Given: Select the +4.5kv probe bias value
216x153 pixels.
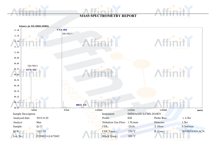Looking at the screenshot, I should click(x=187, y=118).
